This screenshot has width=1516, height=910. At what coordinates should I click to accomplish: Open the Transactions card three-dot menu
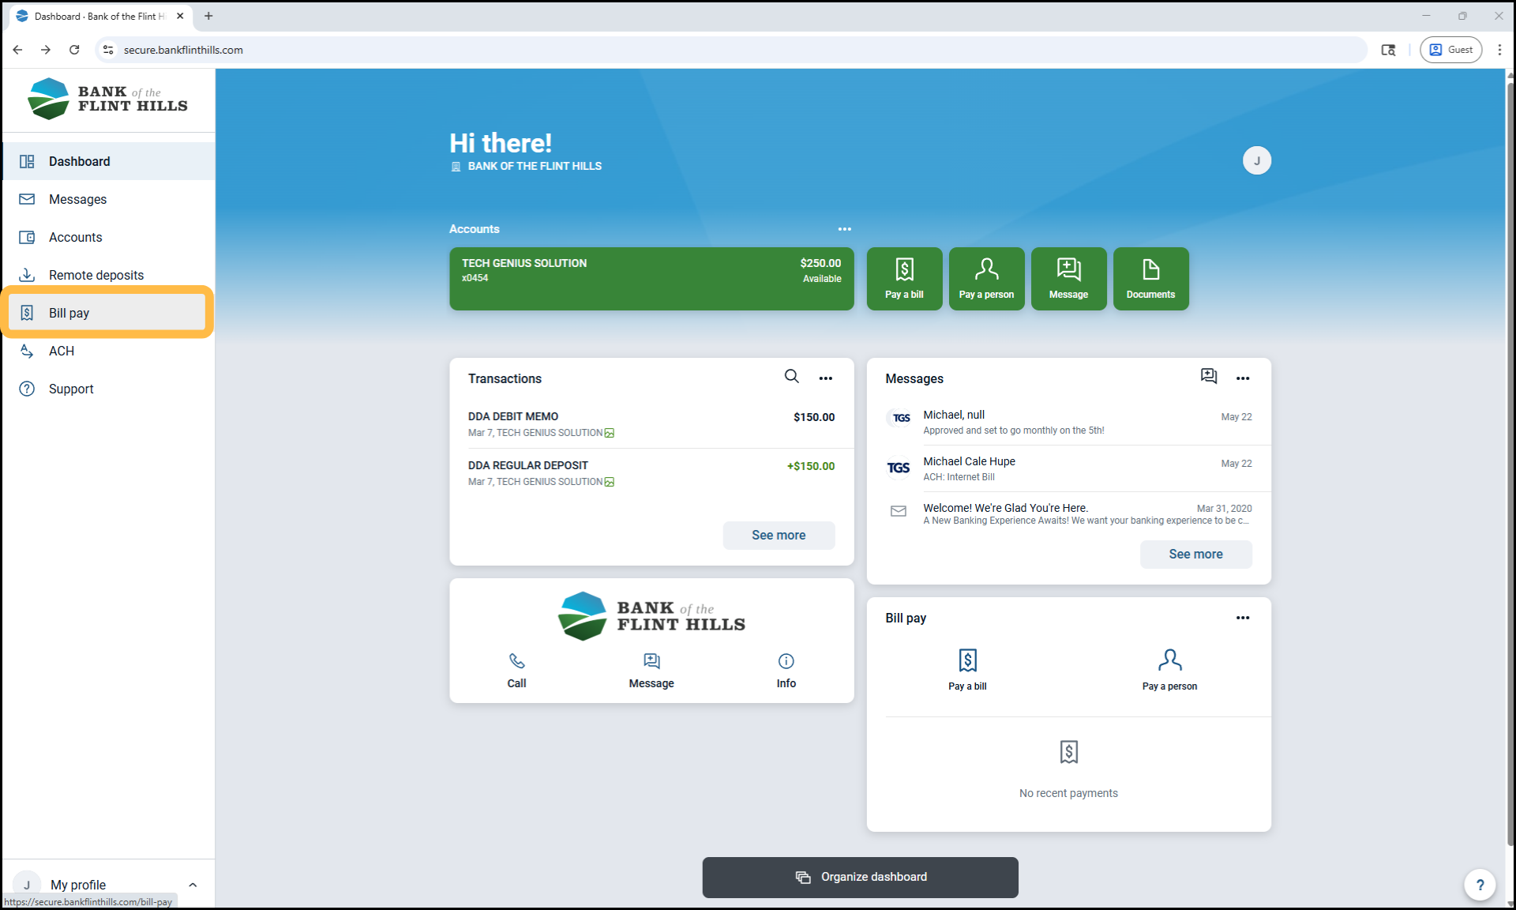825,378
